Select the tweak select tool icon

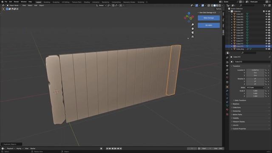tap(3, 9)
